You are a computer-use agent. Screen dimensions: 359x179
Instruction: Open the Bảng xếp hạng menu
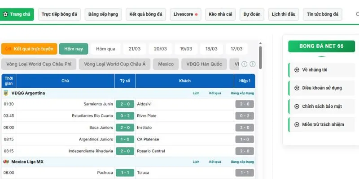tap(103, 14)
